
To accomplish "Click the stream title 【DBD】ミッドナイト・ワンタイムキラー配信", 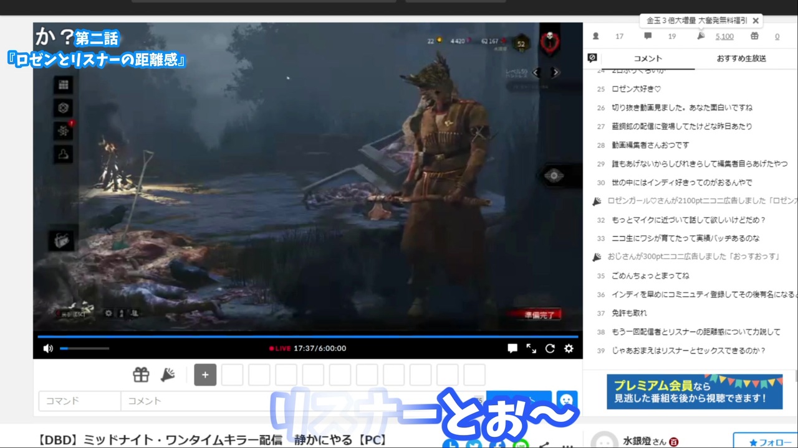I will [212, 441].
